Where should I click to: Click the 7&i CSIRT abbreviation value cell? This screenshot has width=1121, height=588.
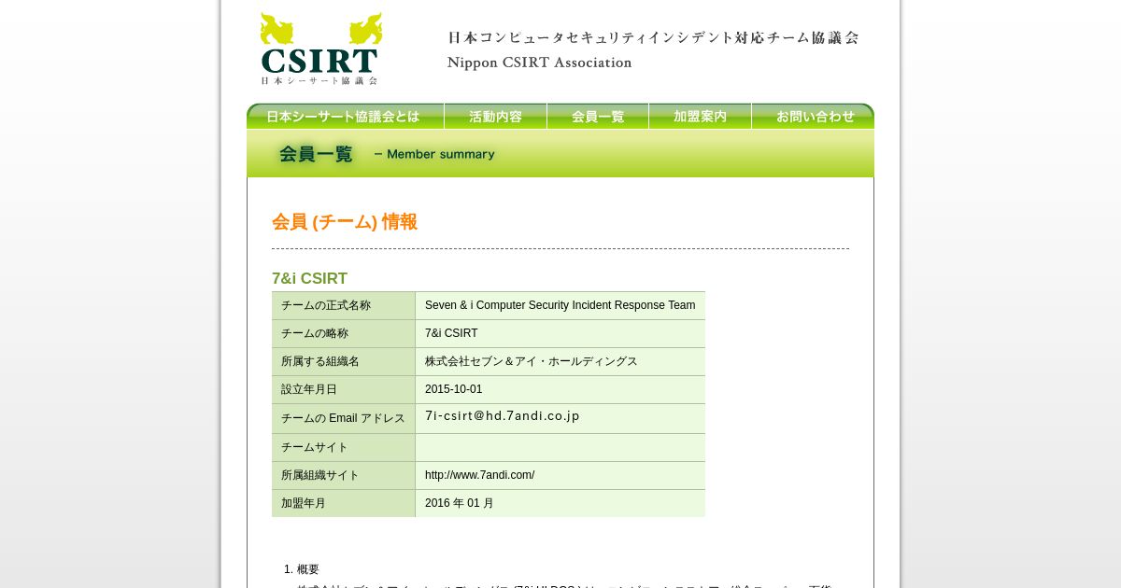[560, 333]
